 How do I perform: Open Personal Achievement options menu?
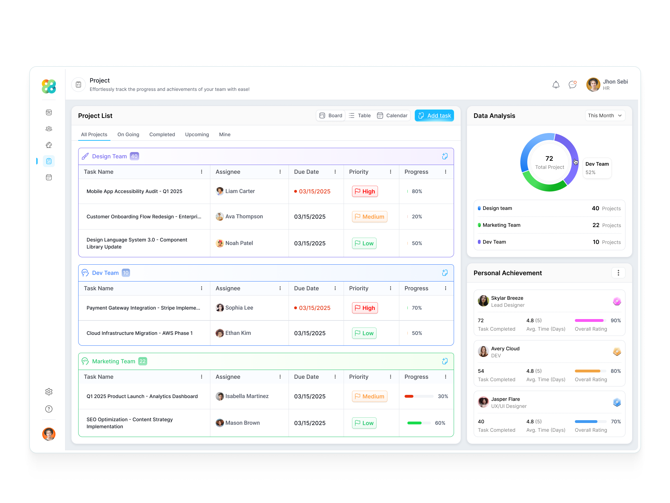coord(618,273)
